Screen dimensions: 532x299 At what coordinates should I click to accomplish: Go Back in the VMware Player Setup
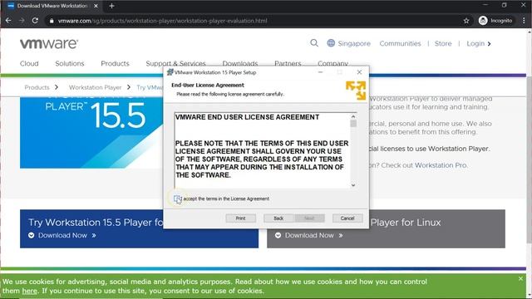click(278, 218)
